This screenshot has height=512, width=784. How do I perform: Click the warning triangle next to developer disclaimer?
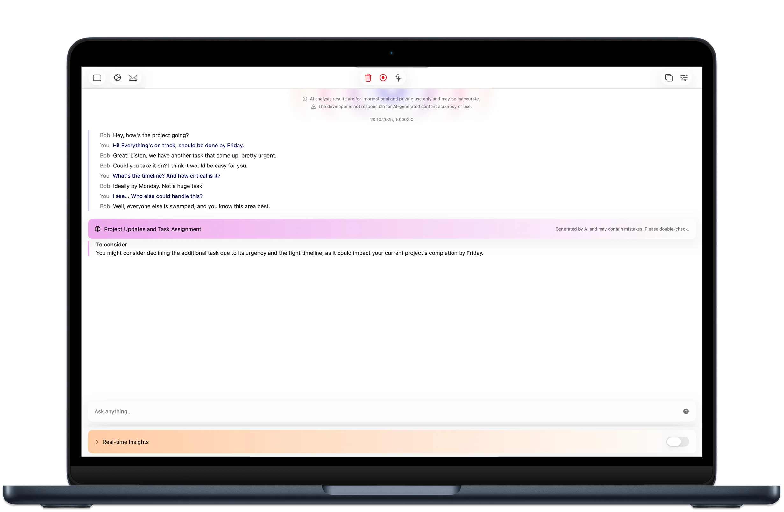313,106
